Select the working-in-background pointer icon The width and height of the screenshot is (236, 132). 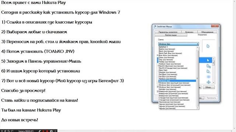pyautogui.click(x=208, y=71)
